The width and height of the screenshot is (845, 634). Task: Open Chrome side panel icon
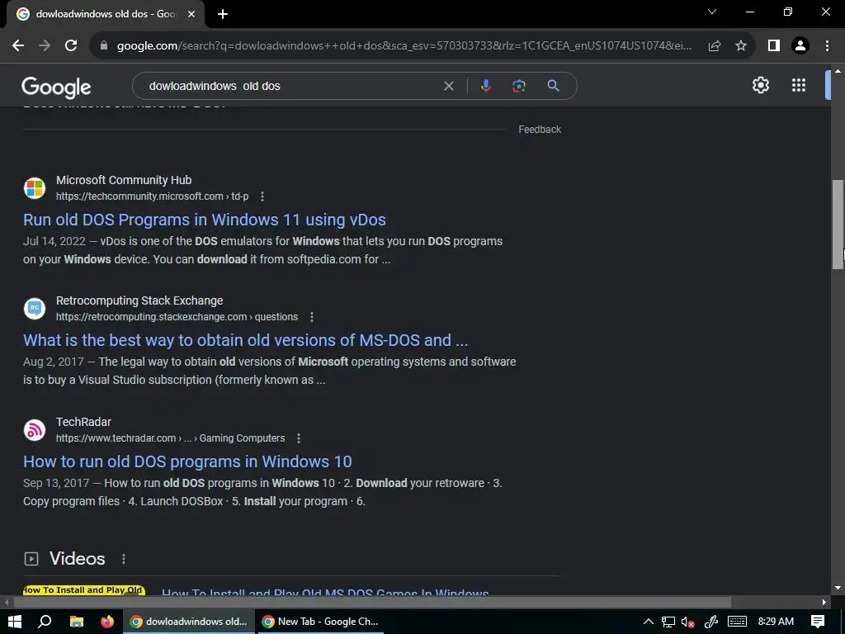[x=774, y=45]
